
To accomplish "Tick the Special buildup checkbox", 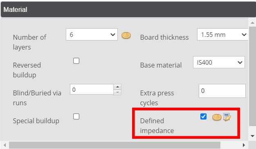I will (x=76, y=117).
